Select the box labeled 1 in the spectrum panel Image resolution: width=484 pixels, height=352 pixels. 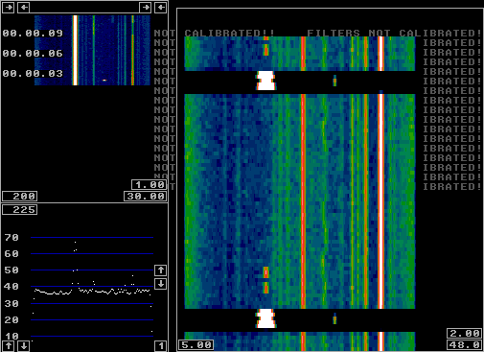coord(161,346)
